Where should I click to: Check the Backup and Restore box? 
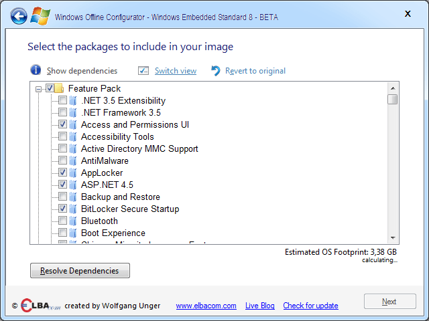[x=62, y=196]
